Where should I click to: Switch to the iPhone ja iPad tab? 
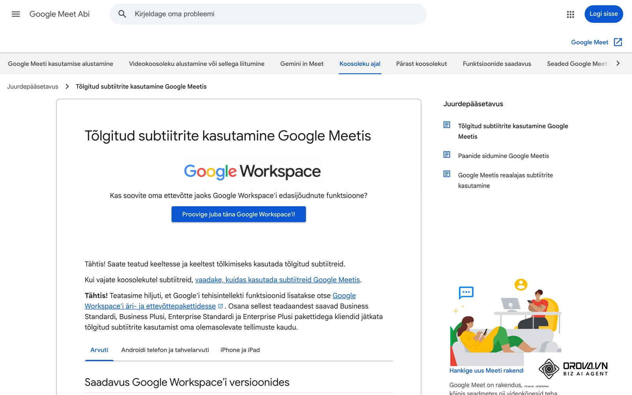(x=240, y=350)
